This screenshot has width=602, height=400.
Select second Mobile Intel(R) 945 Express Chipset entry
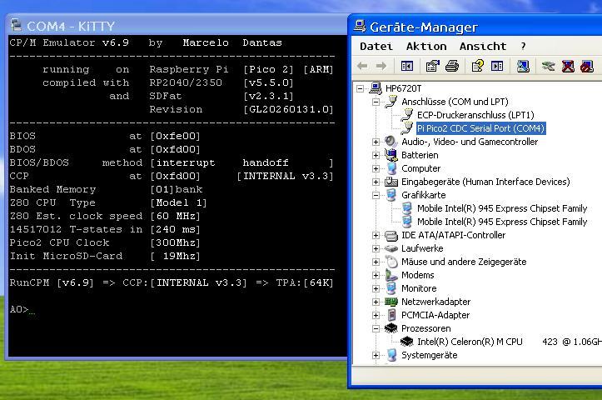pyautogui.click(x=502, y=222)
